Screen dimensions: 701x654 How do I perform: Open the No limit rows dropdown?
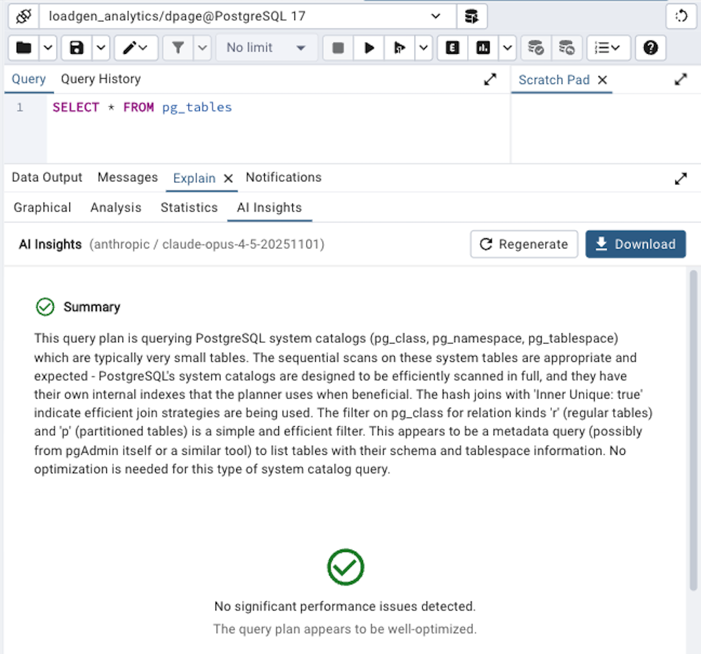pyautogui.click(x=266, y=47)
